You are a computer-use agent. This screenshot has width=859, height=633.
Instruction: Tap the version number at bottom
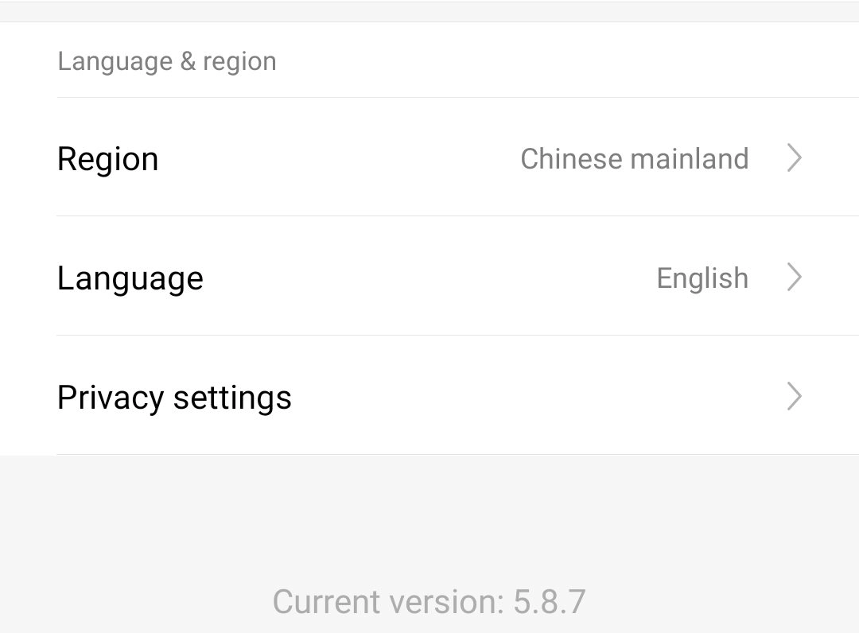point(549,601)
